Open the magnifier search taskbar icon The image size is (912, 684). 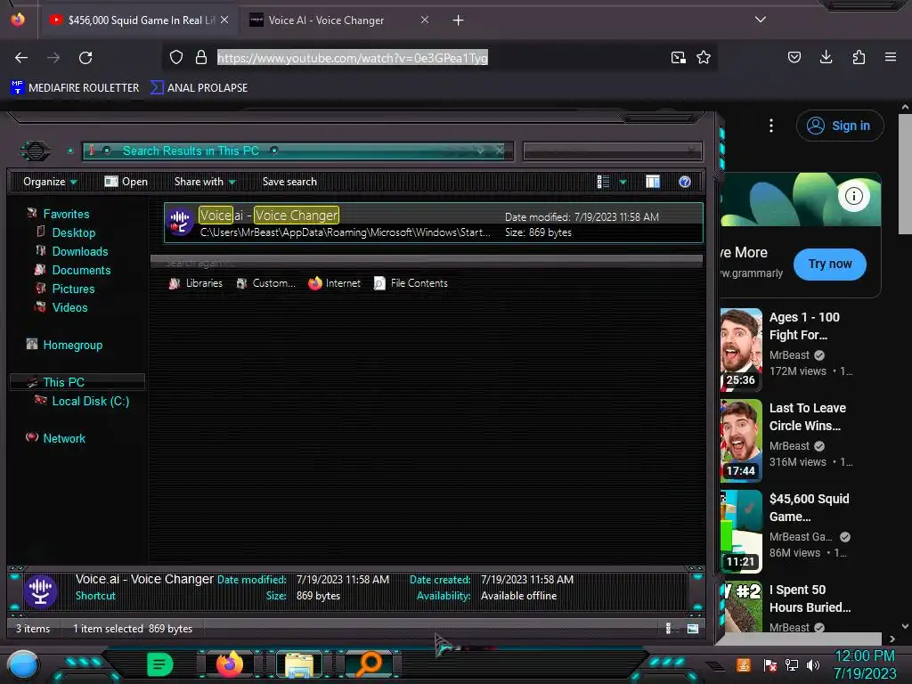click(369, 664)
